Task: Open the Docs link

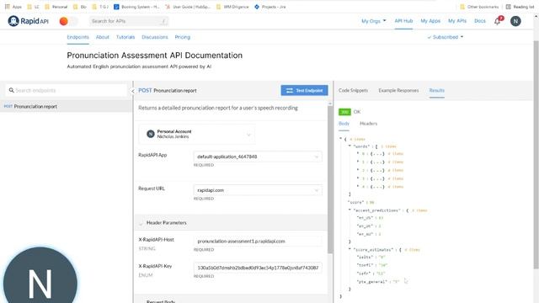Action: pos(480,21)
